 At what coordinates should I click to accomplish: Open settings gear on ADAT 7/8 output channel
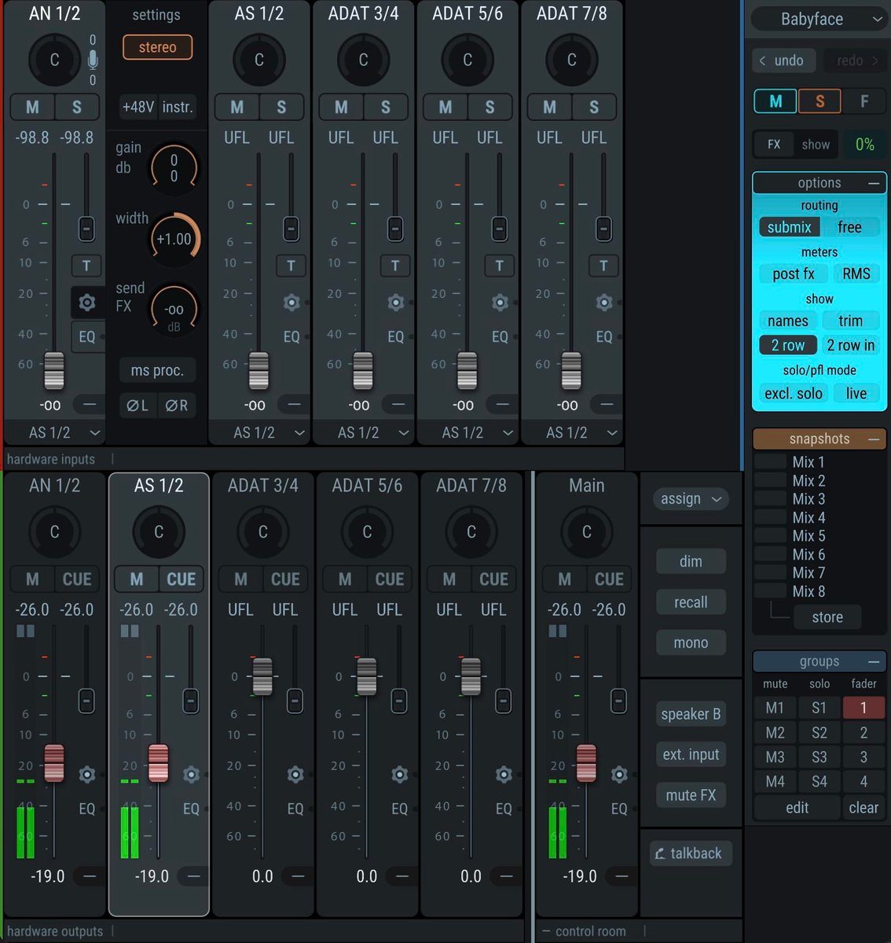click(504, 775)
